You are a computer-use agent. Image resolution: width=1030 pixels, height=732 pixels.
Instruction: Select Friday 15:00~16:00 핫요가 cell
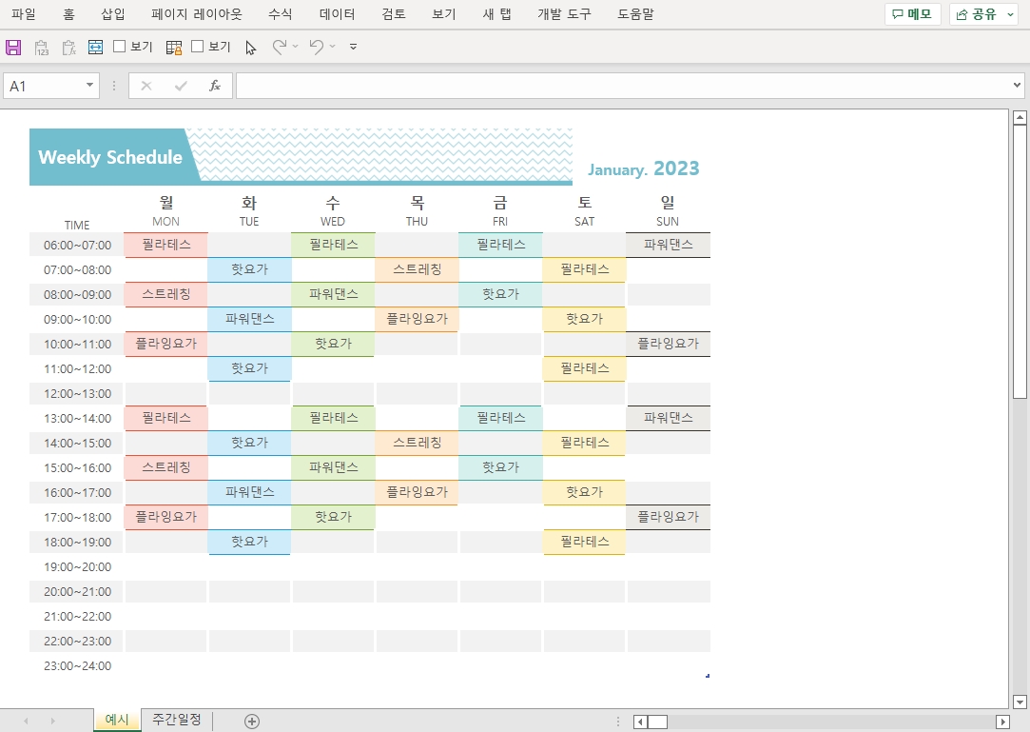coord(500,467)
